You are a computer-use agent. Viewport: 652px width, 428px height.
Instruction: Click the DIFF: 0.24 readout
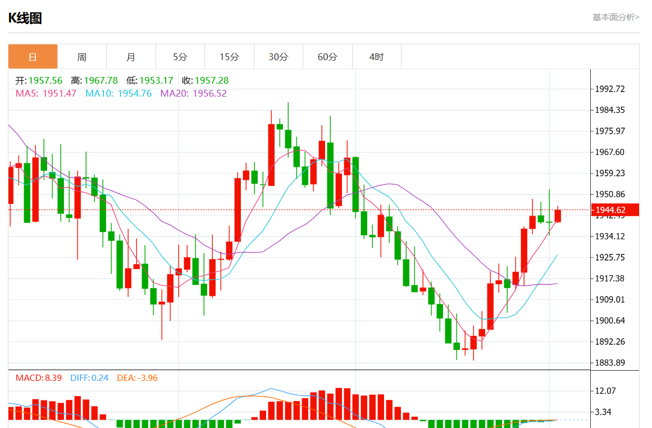[x=89, y=377]
